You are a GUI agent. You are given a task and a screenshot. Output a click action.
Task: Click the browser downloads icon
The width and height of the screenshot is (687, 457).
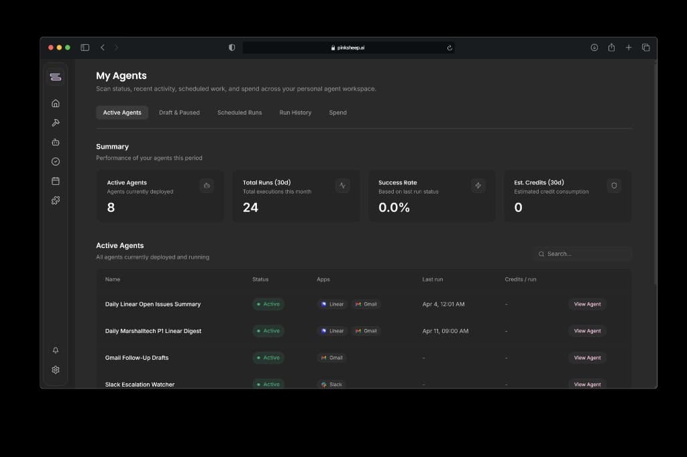594,48
